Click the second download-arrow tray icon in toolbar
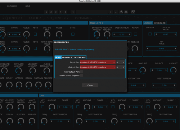 [126, 12]
